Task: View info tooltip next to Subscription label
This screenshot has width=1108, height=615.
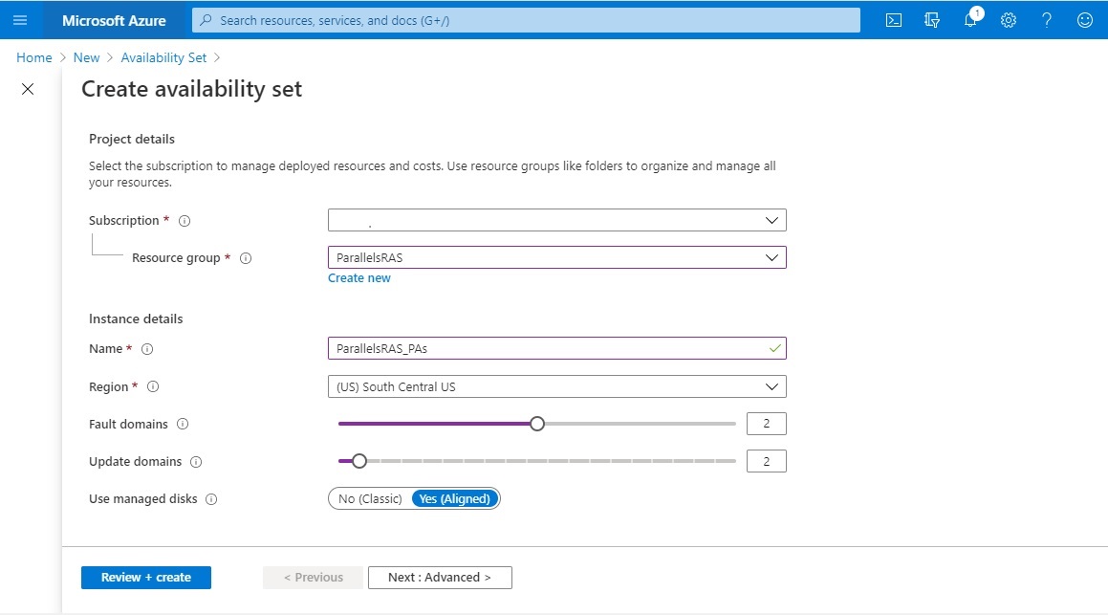Action: [185, 220]
